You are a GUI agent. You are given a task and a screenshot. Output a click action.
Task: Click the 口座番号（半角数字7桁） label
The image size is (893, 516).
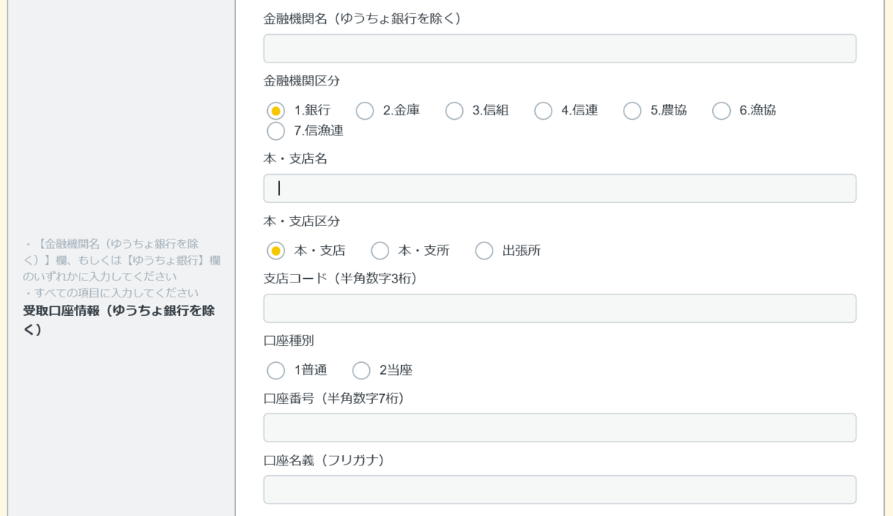[333, 398]
